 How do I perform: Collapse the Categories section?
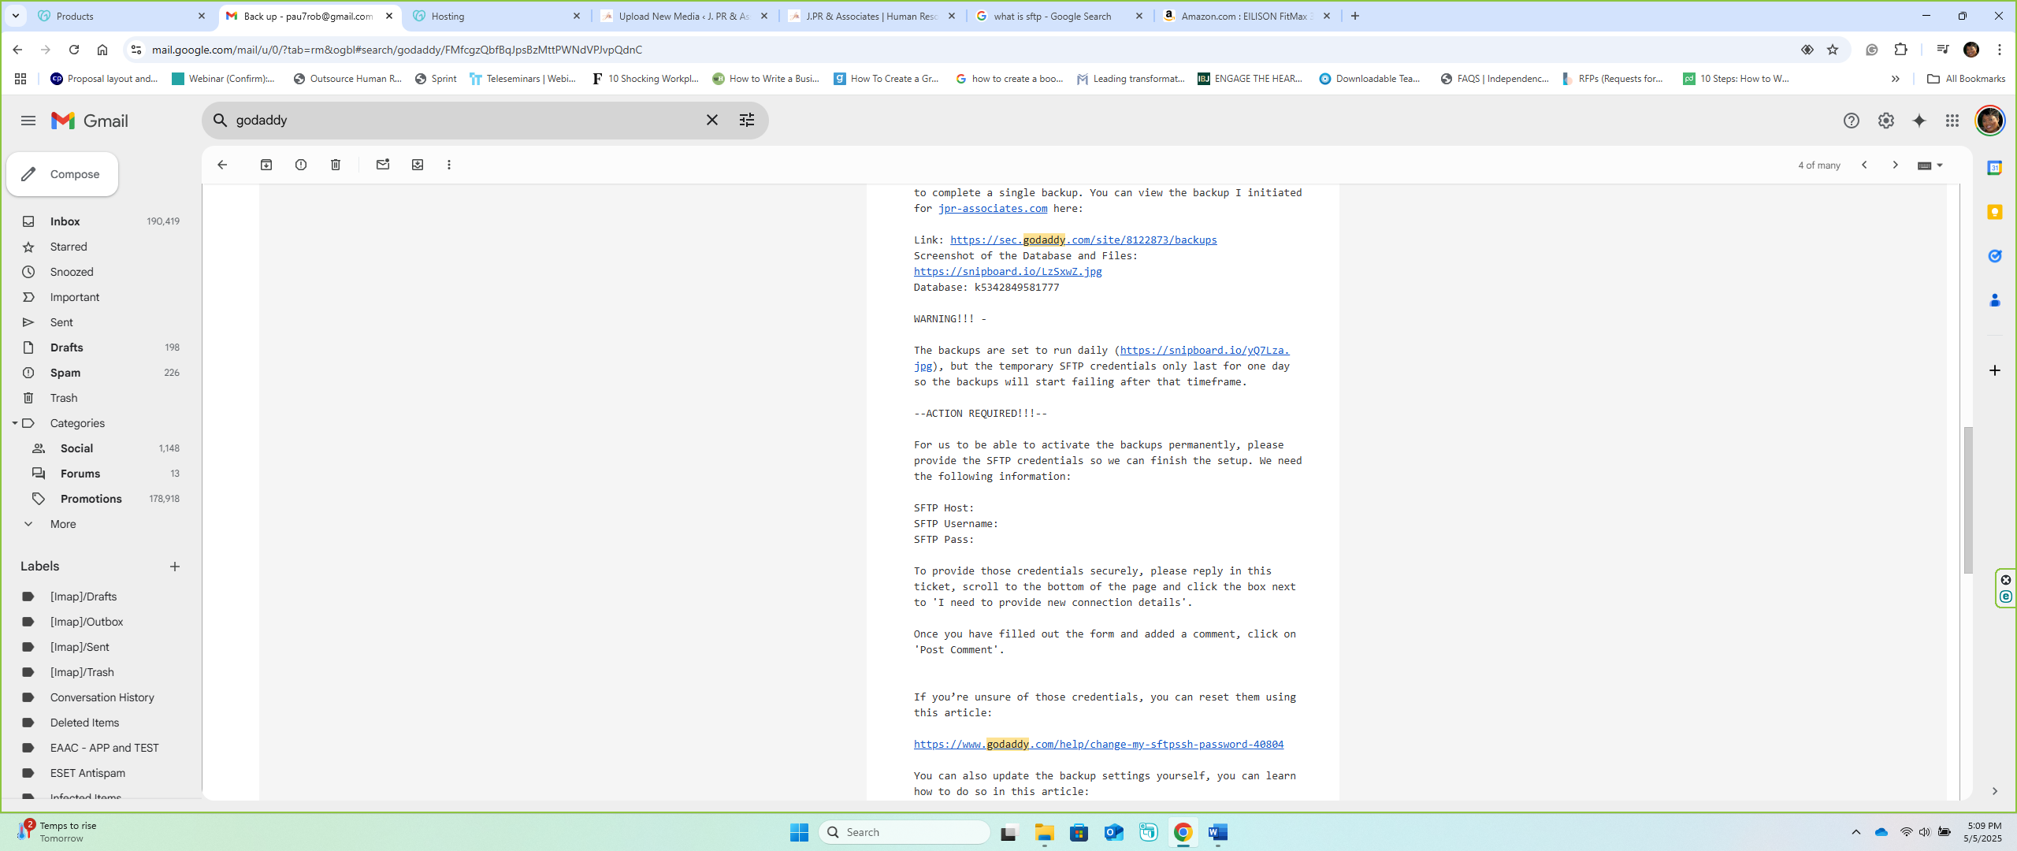14,423
